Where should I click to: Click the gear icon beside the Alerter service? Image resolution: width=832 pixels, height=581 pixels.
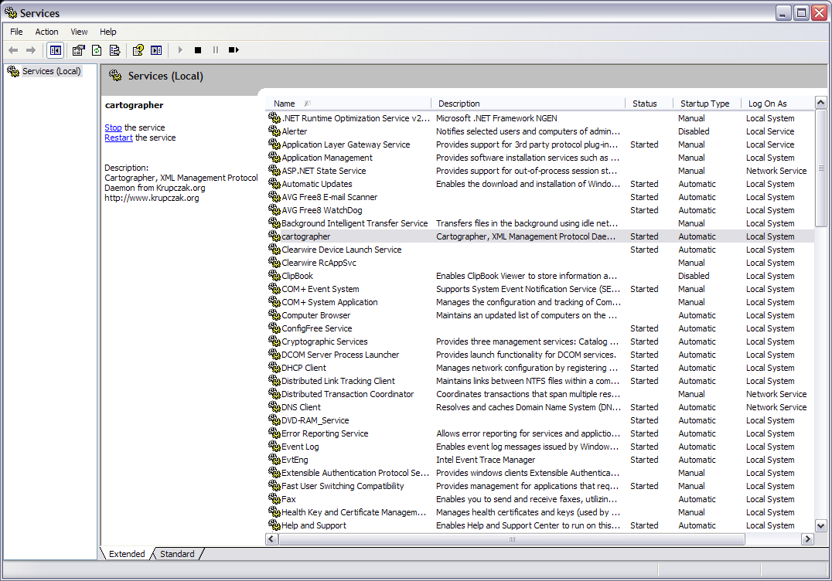(274, 131)
